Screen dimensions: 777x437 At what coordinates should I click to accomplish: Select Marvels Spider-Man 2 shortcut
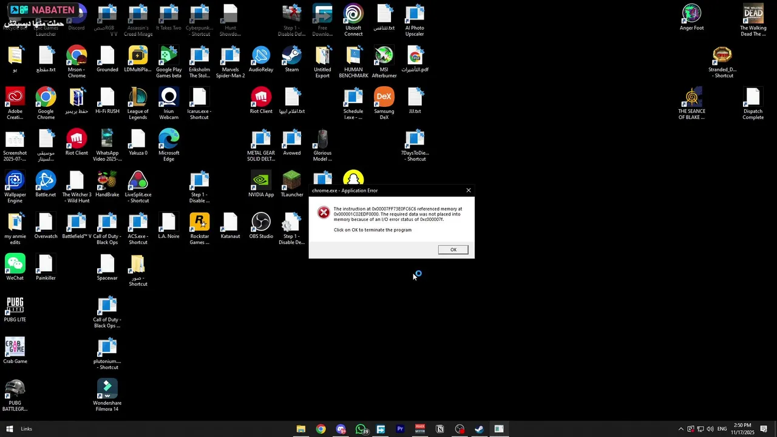230,62
